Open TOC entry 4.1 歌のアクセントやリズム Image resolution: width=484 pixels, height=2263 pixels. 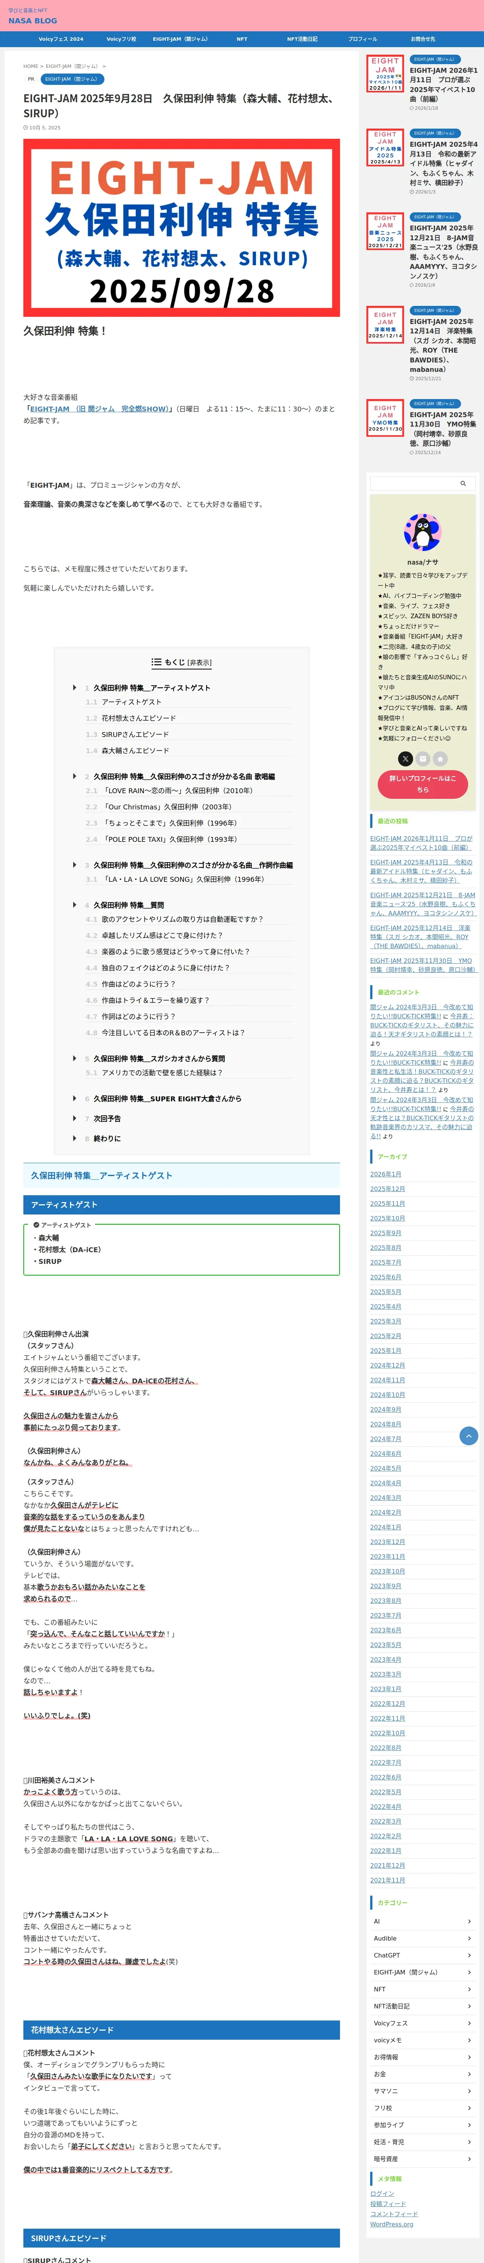pos(183,919)
